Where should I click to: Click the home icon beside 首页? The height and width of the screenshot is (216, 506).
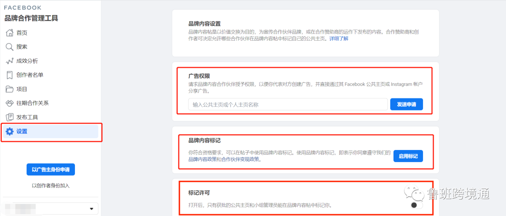(10, 33)
